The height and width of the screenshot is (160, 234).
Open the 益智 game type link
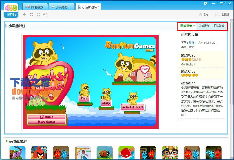(x=191, y=43)
